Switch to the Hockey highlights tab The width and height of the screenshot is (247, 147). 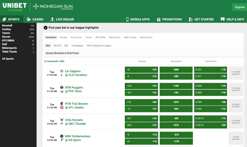63,37
